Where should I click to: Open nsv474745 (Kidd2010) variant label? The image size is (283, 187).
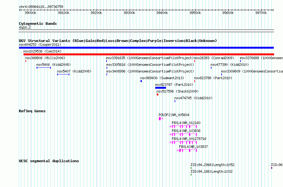(193, 98)
